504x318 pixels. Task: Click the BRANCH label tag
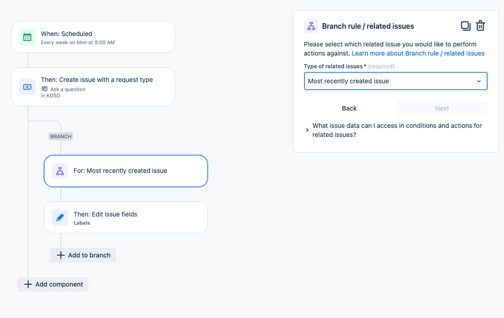coord(61,136)
